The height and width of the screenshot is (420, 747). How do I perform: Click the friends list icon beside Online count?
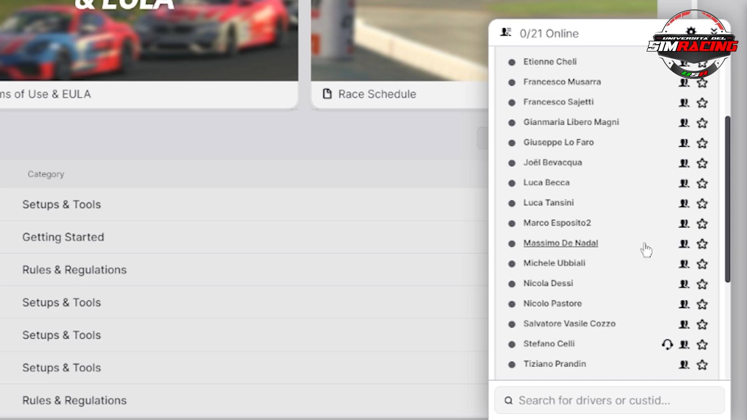506,33
